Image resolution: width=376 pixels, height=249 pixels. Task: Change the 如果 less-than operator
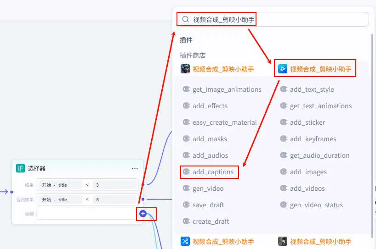(87, 185)
